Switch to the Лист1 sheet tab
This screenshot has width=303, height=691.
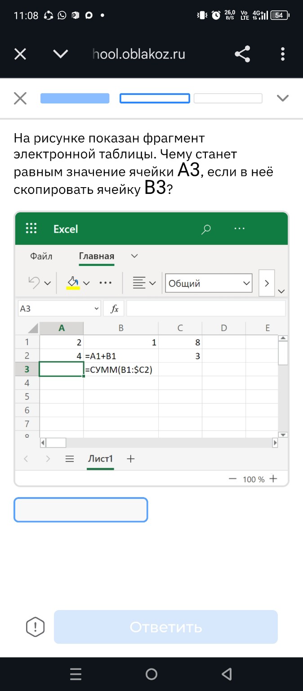pos(100,459)
